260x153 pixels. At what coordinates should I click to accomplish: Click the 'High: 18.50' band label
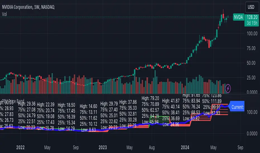click(66, 105)
